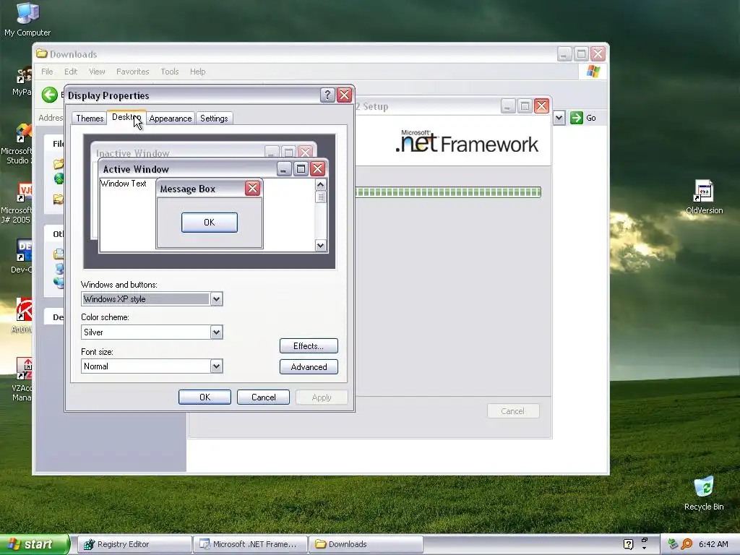The height and width of the screenshot is (555, 740).
Task: Click the Effects... button
Action: 309,346
